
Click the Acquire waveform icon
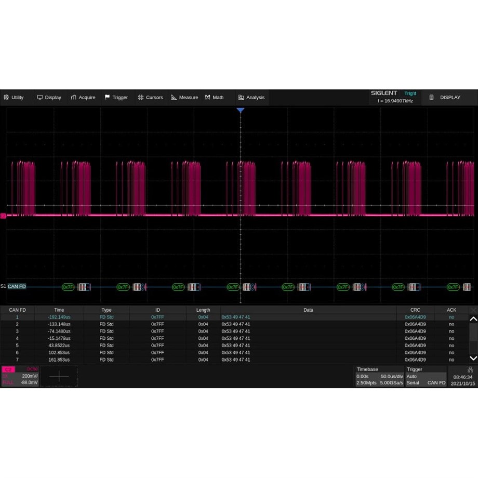click(x=74, y=97)
